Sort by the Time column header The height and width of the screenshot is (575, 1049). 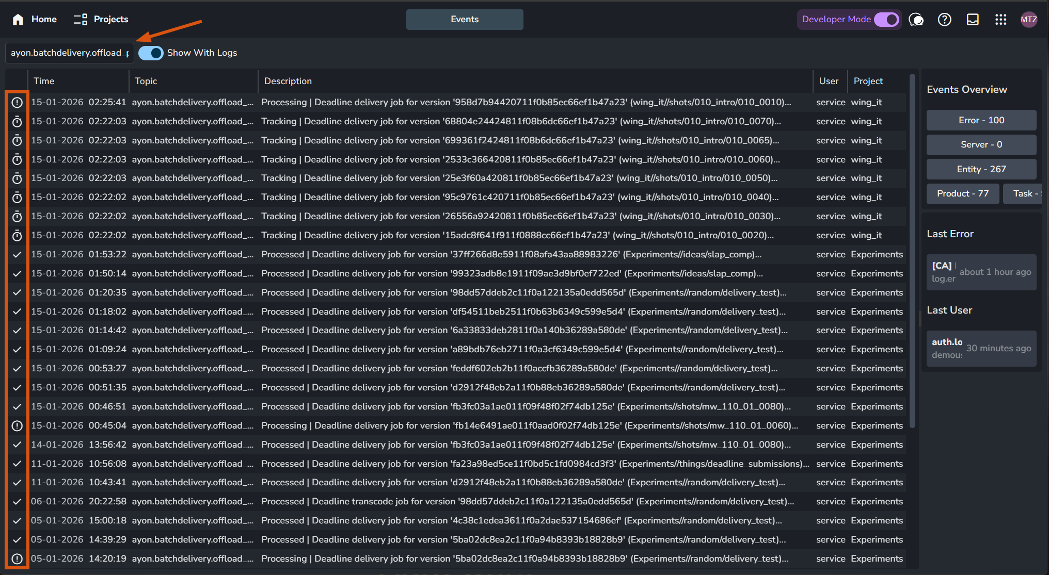tap(44, 81)
